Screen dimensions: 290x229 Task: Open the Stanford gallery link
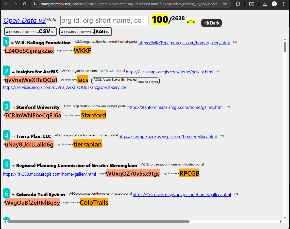175,107
